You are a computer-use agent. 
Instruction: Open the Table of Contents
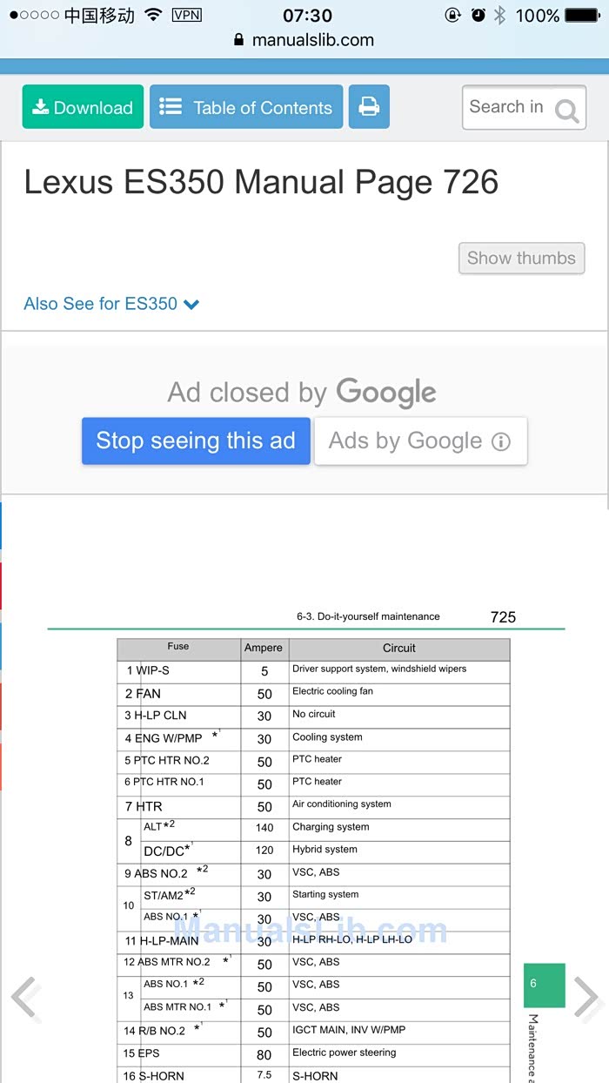(246, 107)
